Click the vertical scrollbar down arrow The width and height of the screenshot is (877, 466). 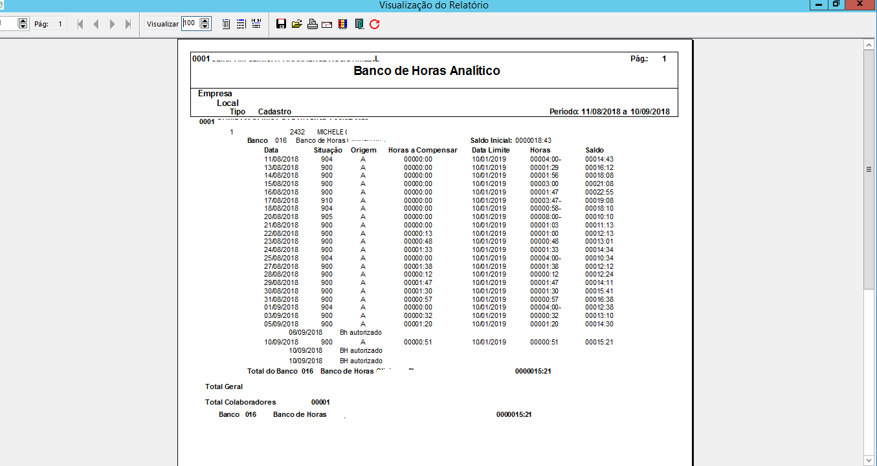coord(869,460)
